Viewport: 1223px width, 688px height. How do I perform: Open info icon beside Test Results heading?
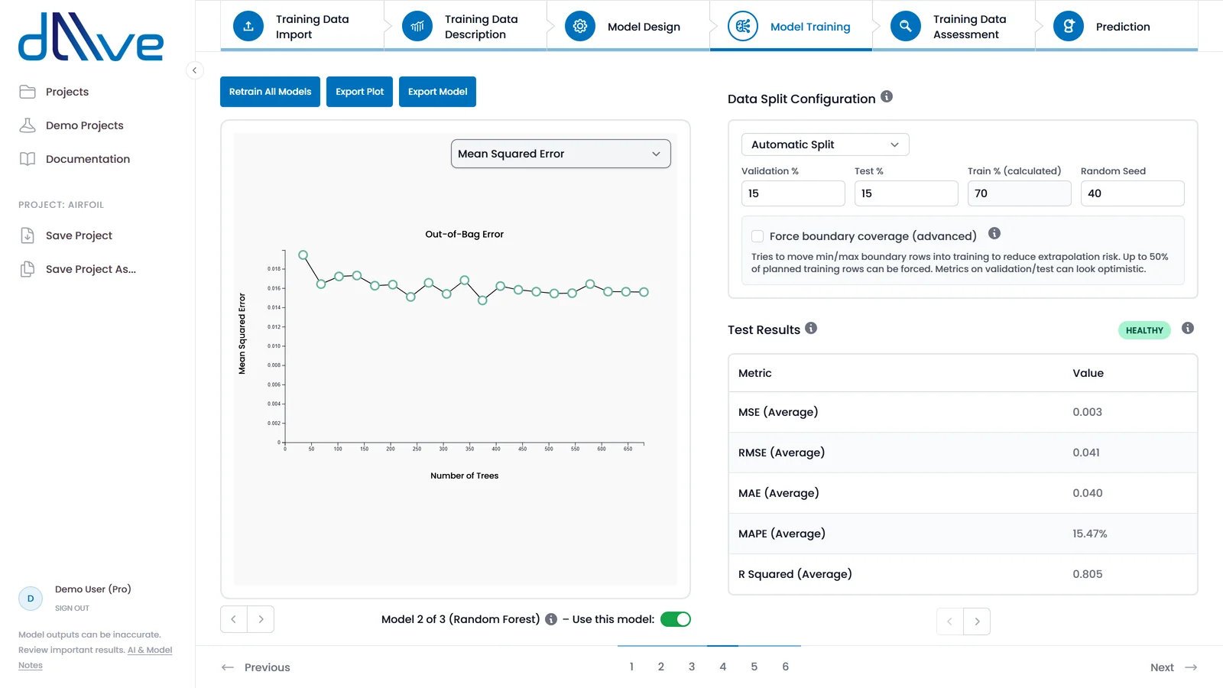(x=811, y=328)
